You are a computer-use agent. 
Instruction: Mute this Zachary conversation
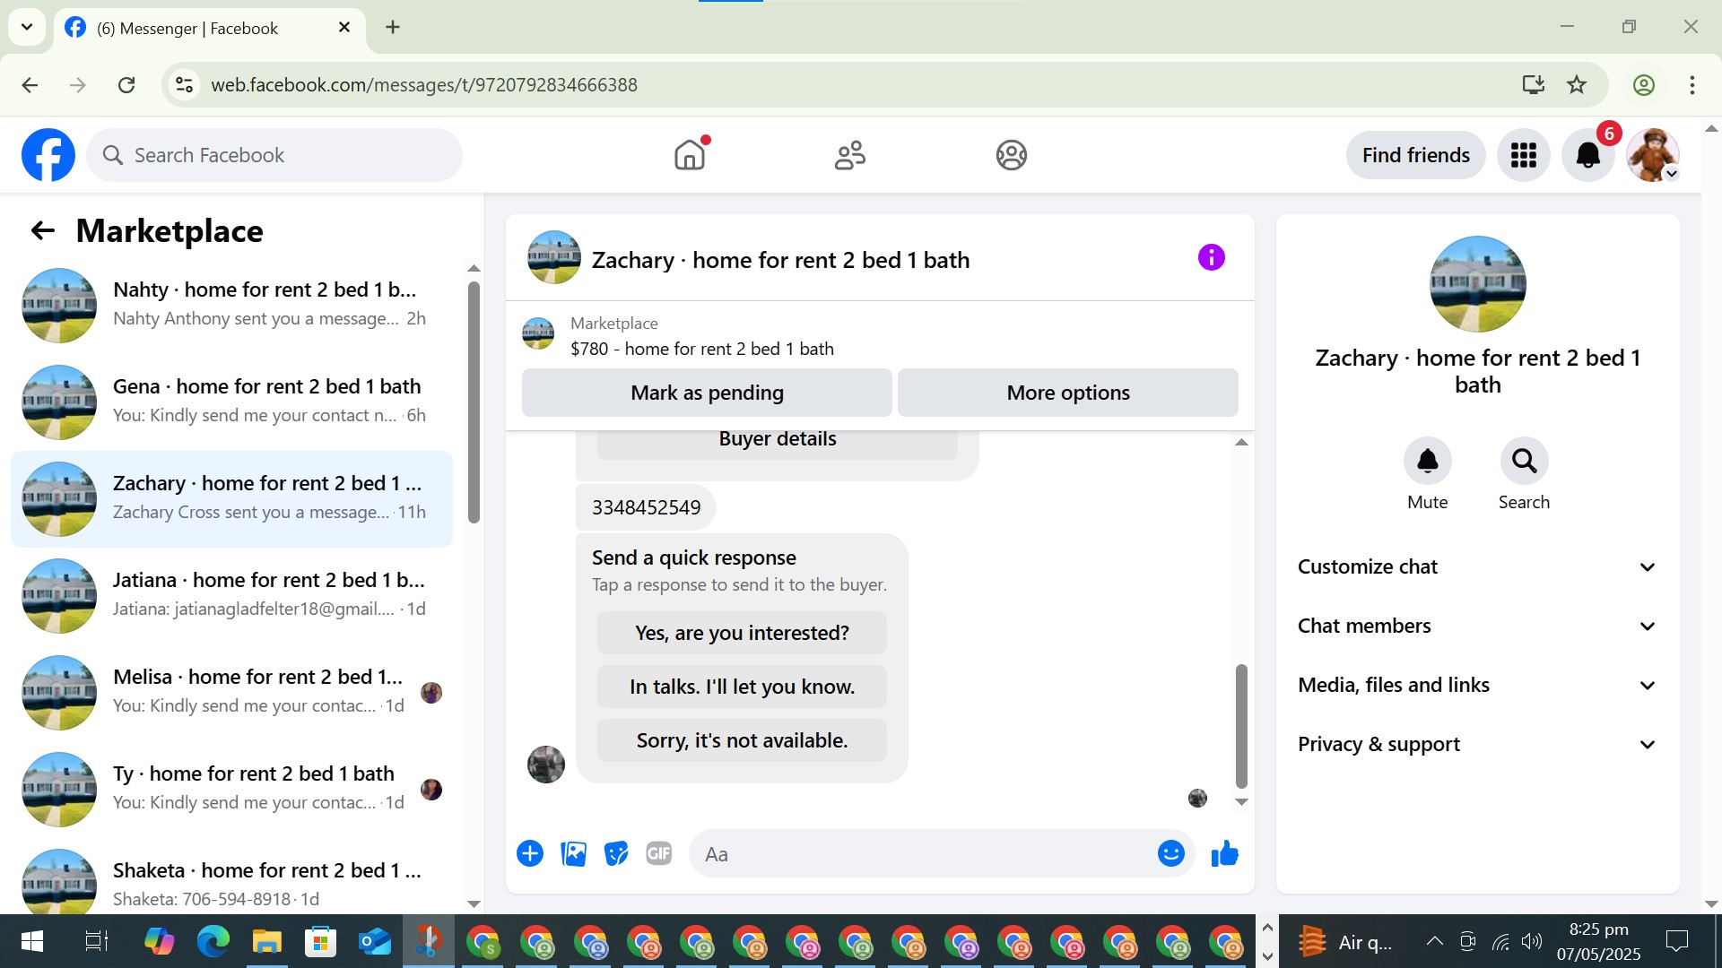(1427, 462)
